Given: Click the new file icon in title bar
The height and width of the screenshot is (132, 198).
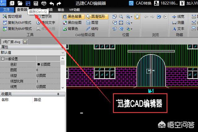Looking at the screenshot, I should coord(12,3).
